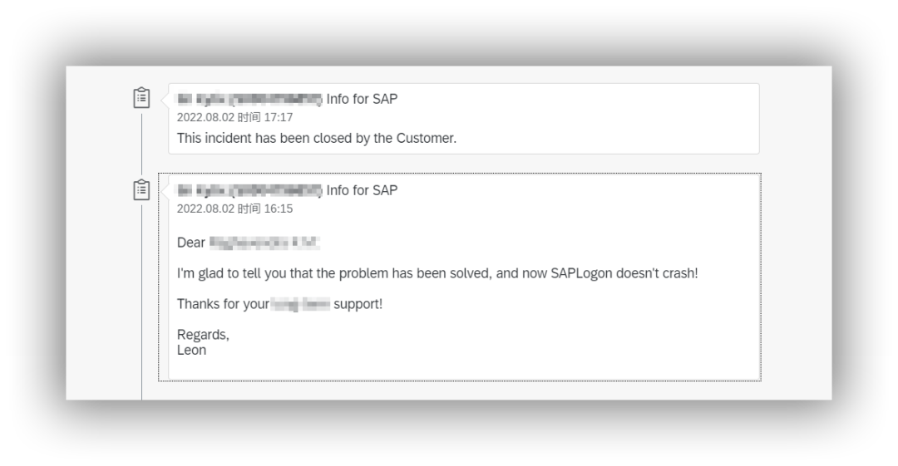Click the clipboard icon beside the 16:15 entry

(x=141, y=189)
